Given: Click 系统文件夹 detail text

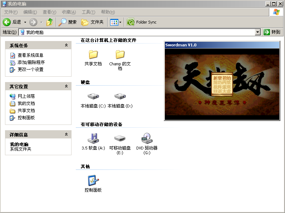Looking at the screenshot, I should tap(20, 149).
